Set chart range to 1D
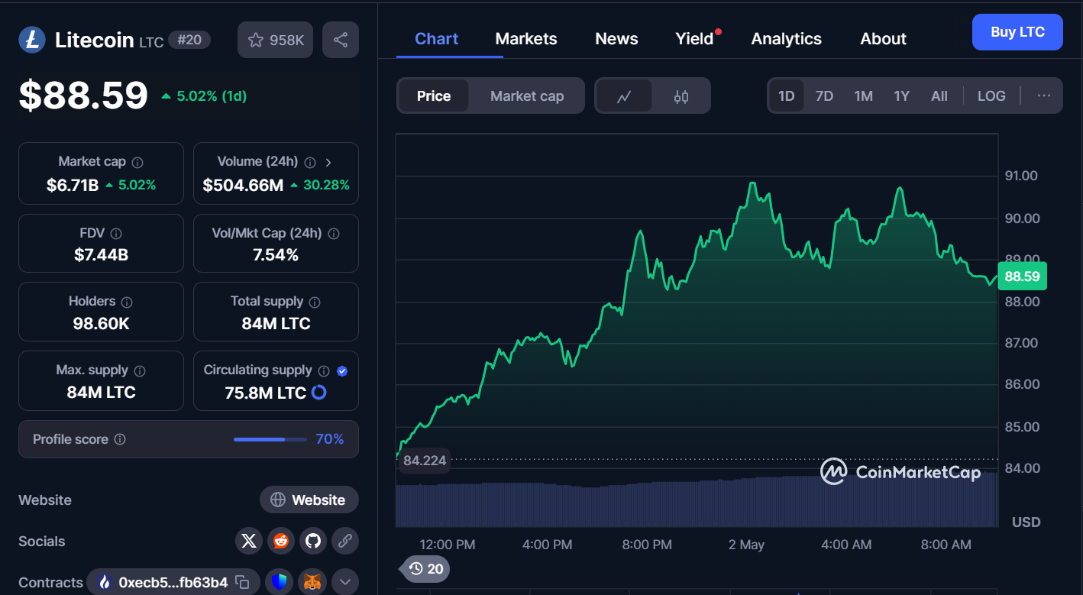The height and width of the screenshot is (595, 1083). click(x=787, y=96)
